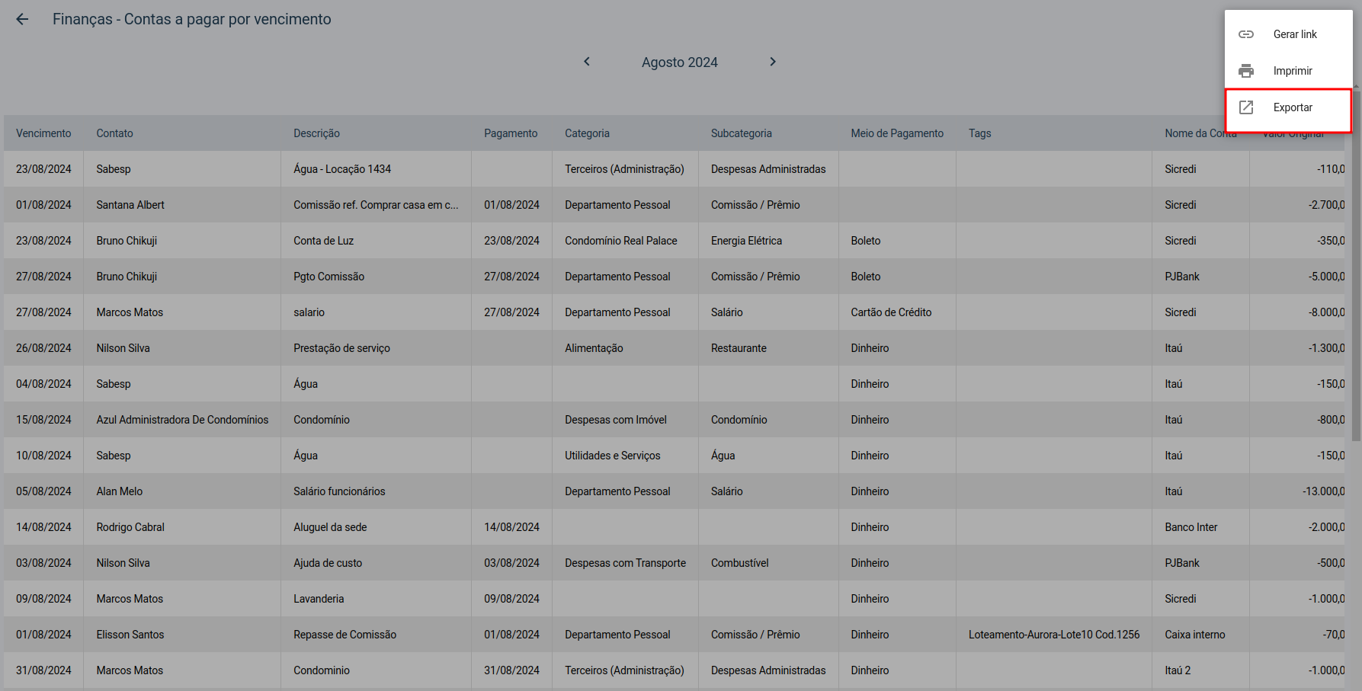The height and width of the screenshot is (691, 1362).
Task: Click the export icon beside Exportar
Action: point(1246,107)
